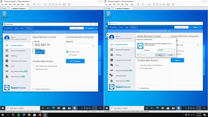Viewport: 208px width, 117px height.
Task: Open More Solutions in right TeamViewer sidebar
Action: (x=121, y=81)
